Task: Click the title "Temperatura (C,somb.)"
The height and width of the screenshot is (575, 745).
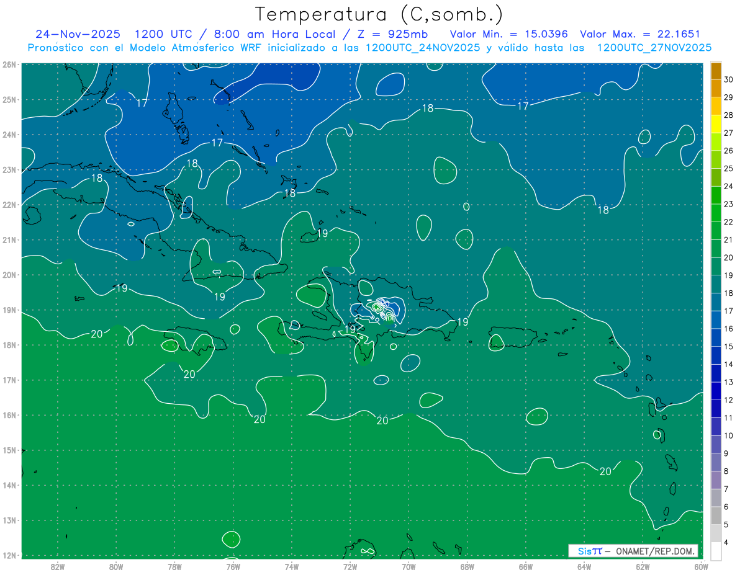Action: tap(379, 14)
